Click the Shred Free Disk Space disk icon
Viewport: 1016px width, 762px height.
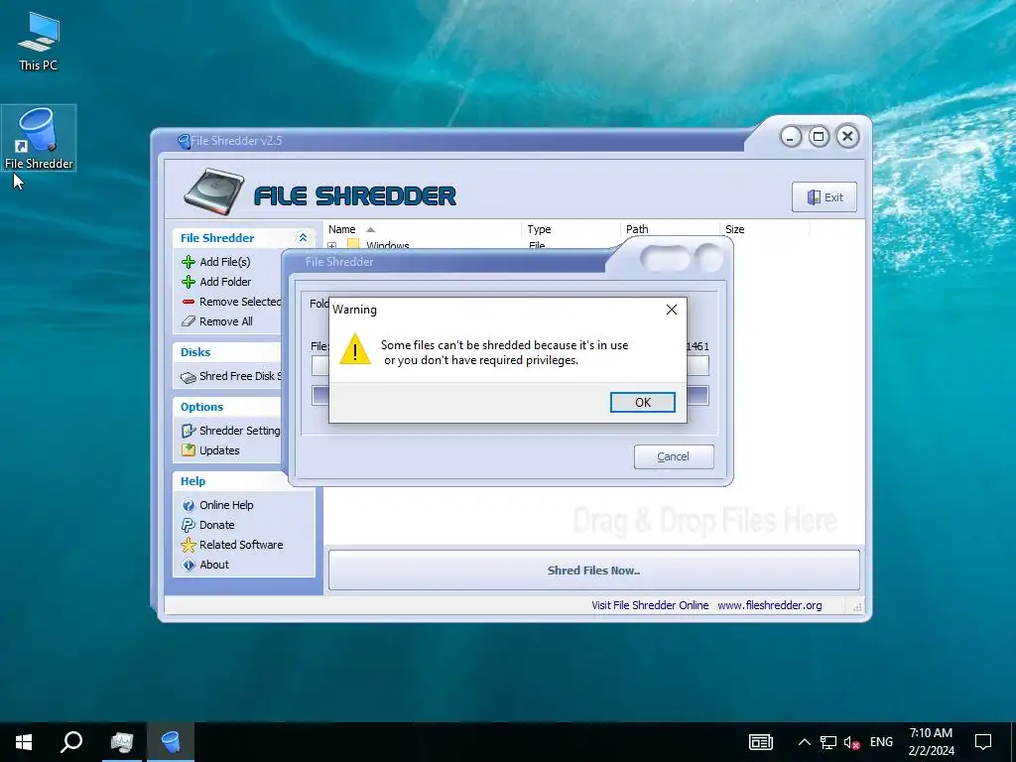coord(189,376)
